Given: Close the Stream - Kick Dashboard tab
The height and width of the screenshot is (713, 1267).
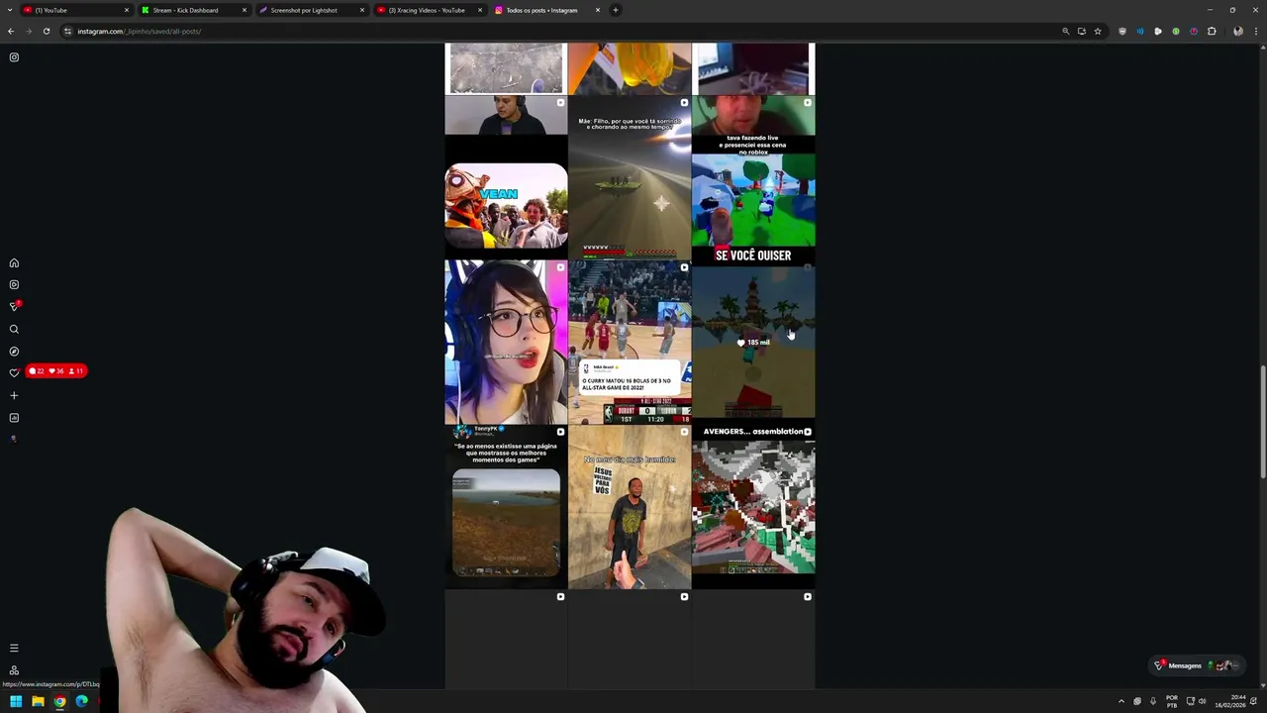Looking at the screenshot, I should (244, 10).
